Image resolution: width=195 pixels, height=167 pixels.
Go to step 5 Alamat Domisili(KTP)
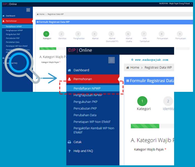111,34
